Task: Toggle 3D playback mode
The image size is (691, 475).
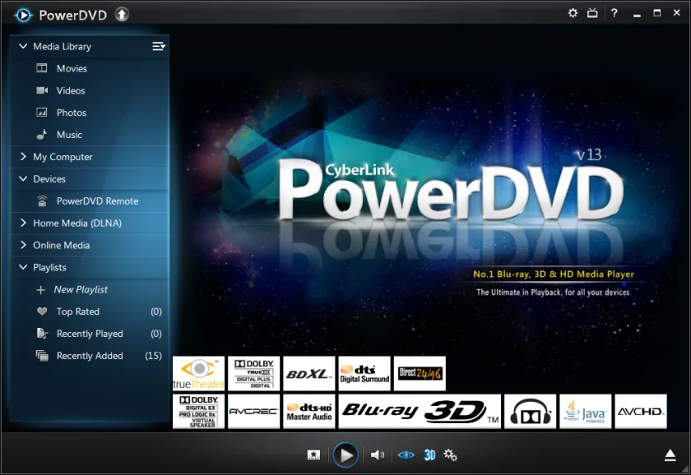Action: pyautogui.click(x=429, y=454)
